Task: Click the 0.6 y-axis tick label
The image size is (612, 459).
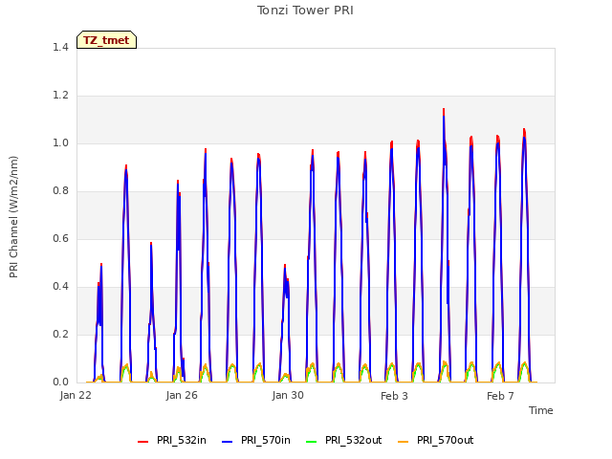Action: coord(60,238)
